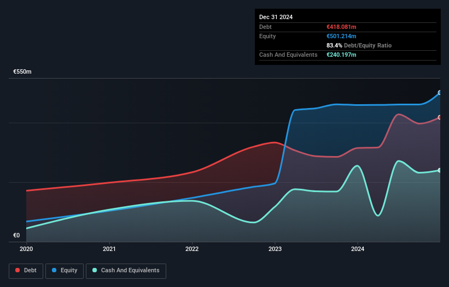Viewport: 449px width, 287px height.
Task: Select the 2024 x-axis label
Action: coord(358,249)
